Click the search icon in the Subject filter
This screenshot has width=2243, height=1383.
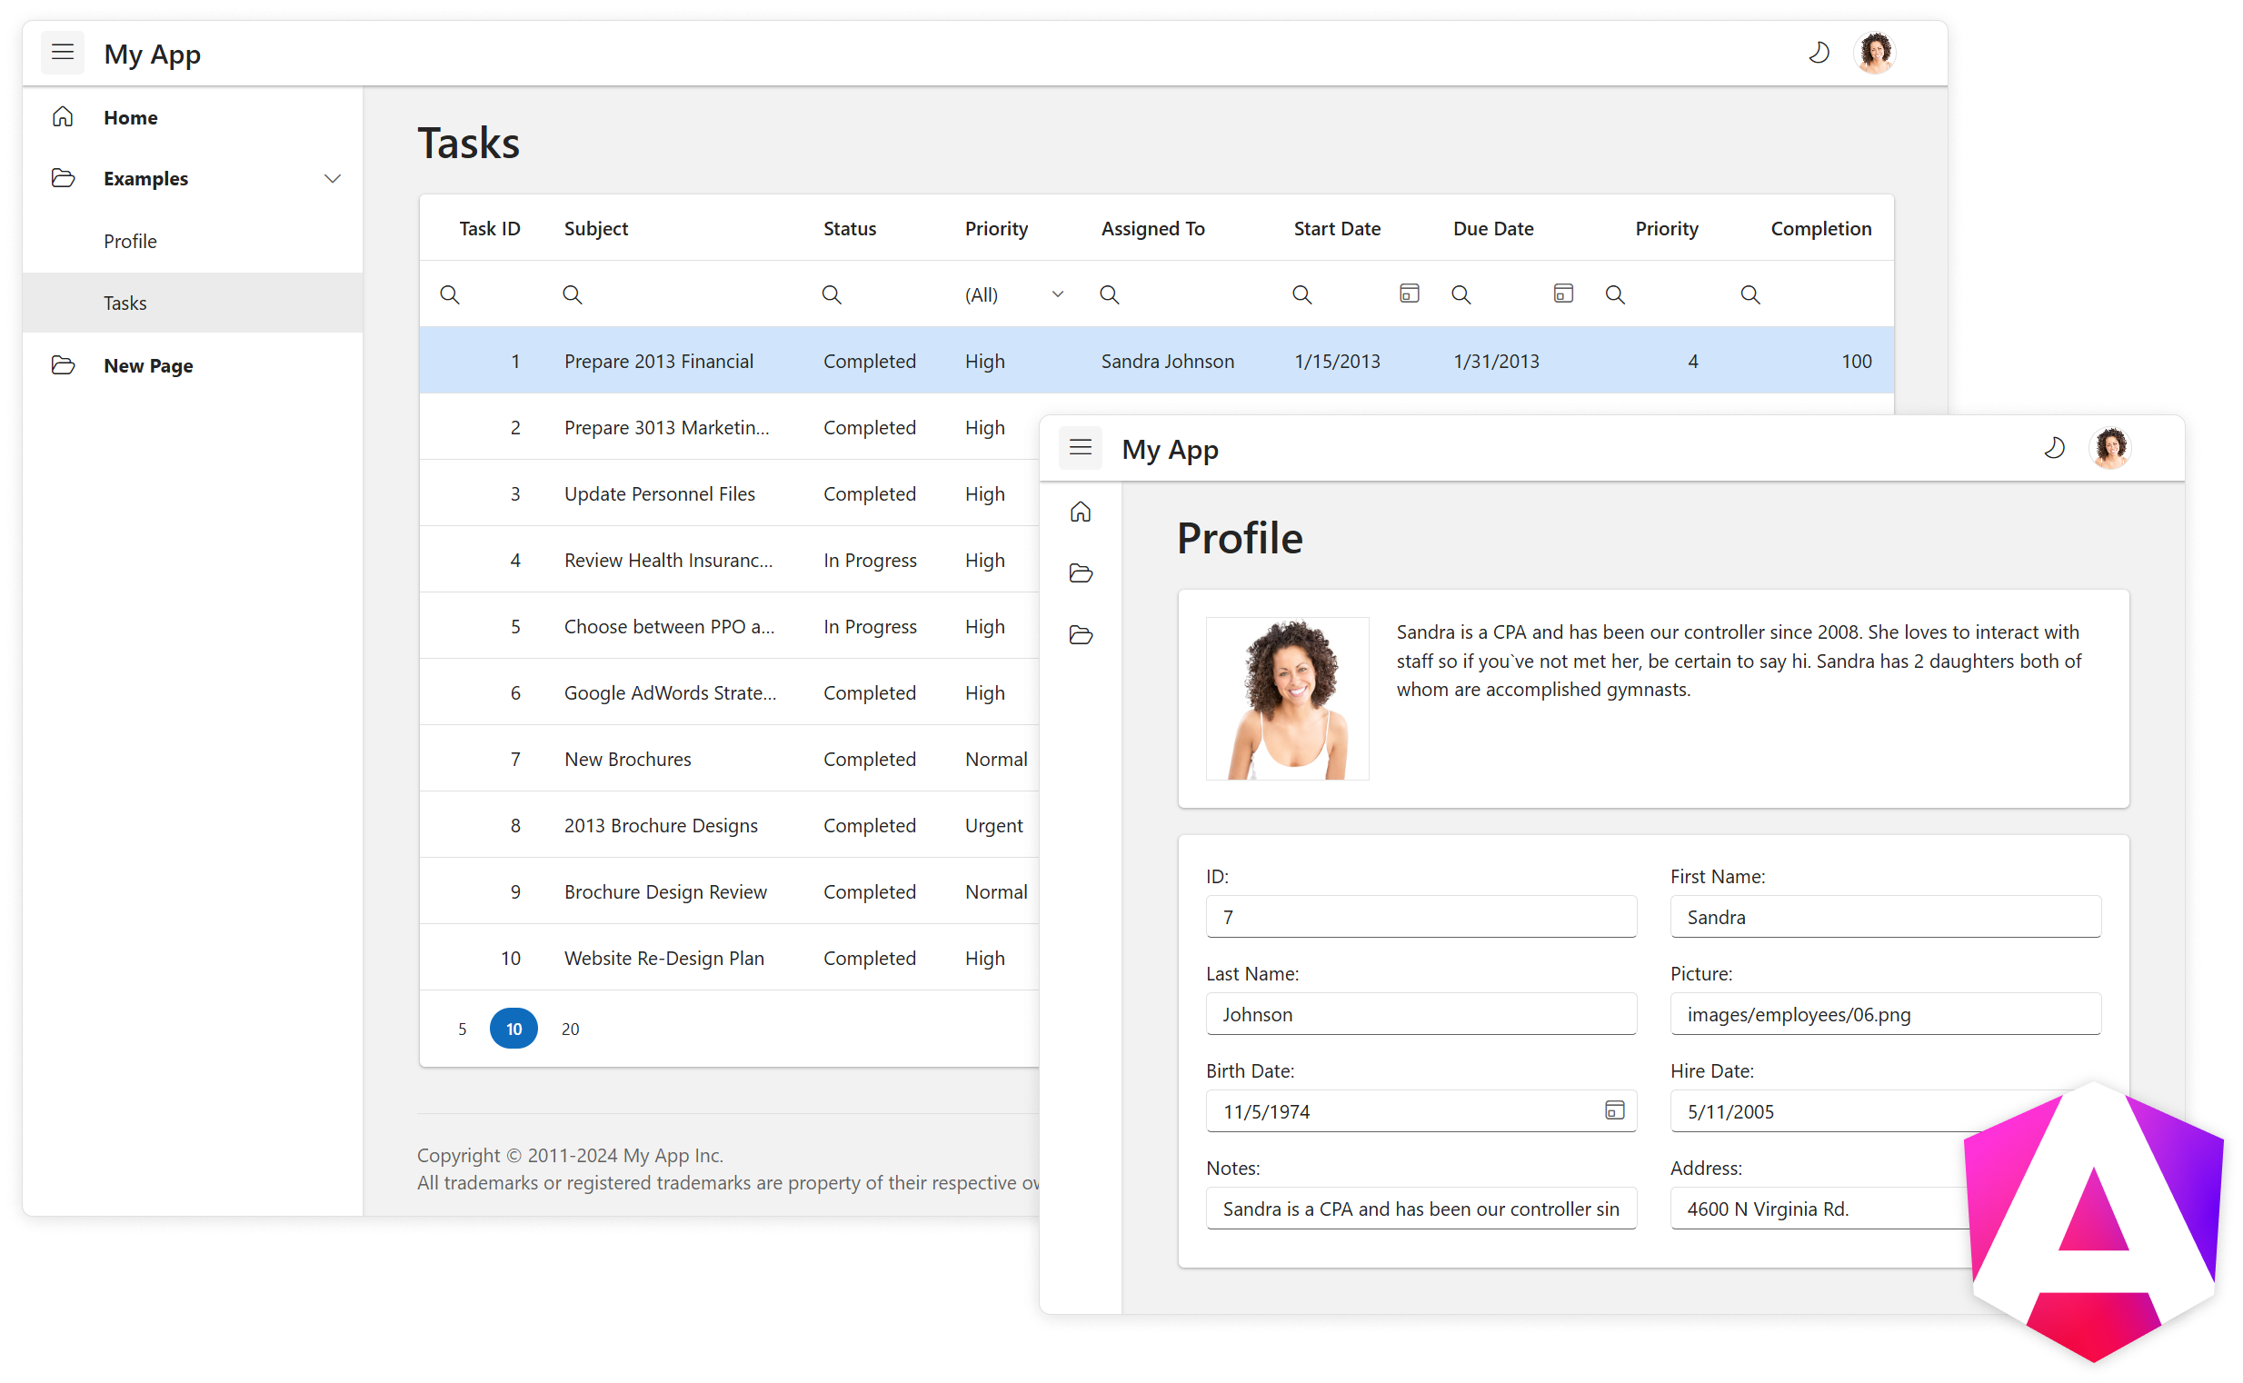(x=572, y=294)
